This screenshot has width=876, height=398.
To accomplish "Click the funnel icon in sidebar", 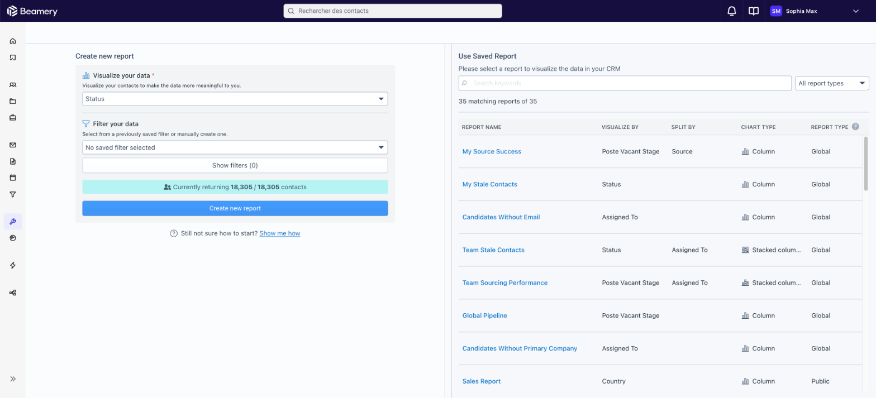I will click(13, 194).
